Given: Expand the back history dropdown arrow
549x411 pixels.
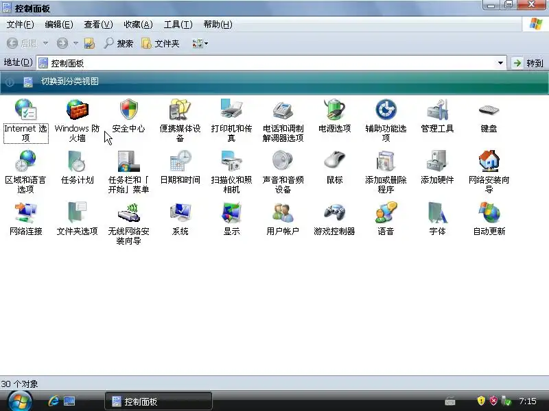Looking at the screenshot, I should pos(45,43).
